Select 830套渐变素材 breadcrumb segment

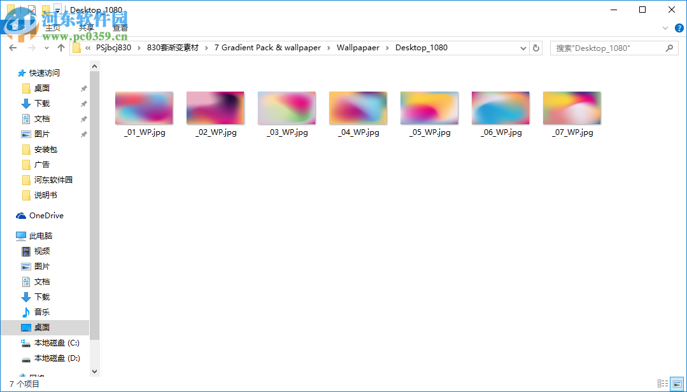coord(173,48)
